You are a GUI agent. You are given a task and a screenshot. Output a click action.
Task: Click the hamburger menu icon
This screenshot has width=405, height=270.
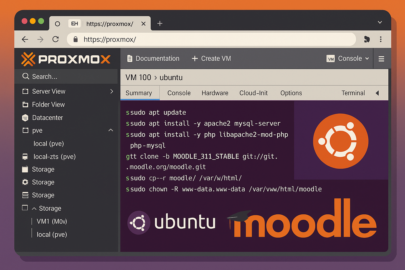tap(381, 59)
